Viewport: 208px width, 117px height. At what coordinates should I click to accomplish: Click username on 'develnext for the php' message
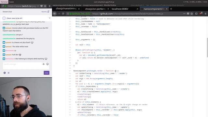pyautogui.click(x=9, y=38)
